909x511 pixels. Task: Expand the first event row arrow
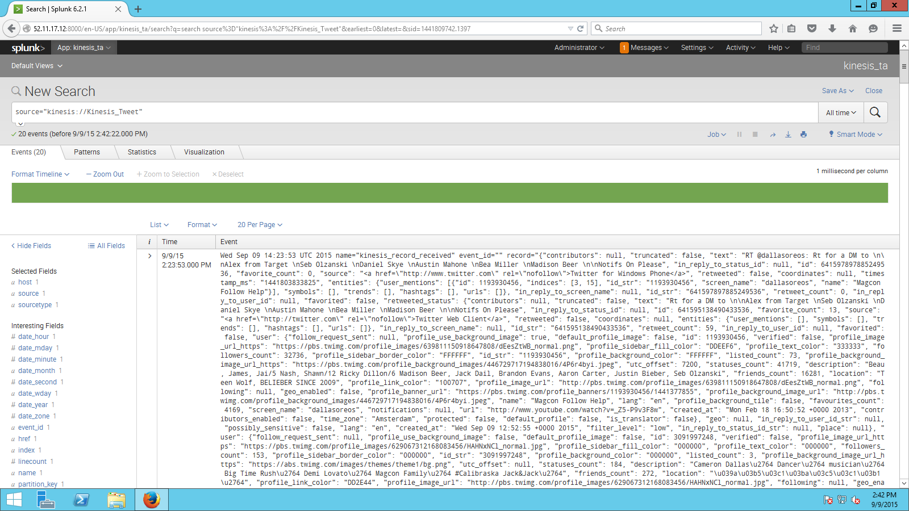(149, 256)
